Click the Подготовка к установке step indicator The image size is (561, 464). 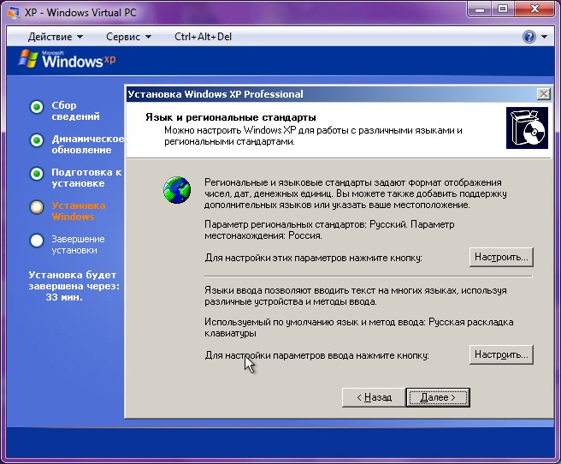pos(37,174)
